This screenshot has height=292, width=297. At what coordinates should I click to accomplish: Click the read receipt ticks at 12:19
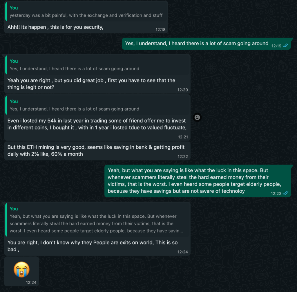285,46
